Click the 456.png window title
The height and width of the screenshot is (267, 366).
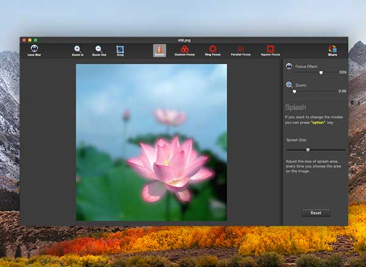(x=184, y=40)
